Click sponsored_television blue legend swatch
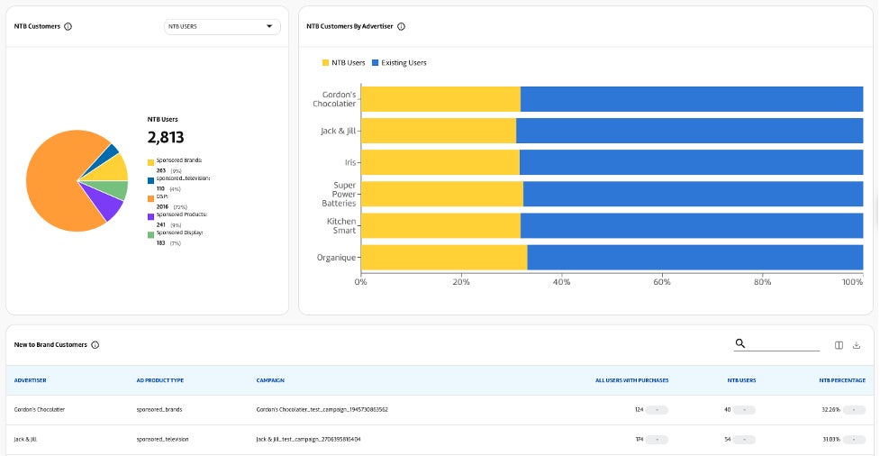Screen dimensions: 880x456 click(151, 180)
